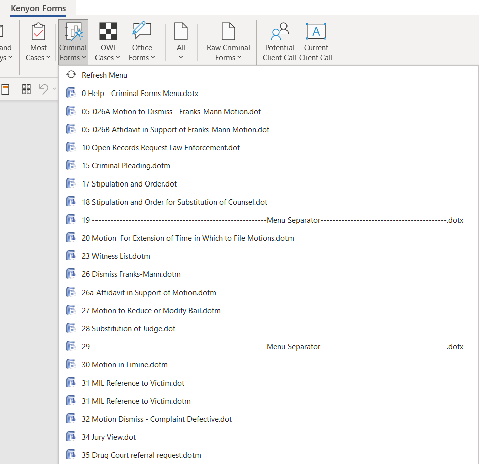Click the Raw Criminal Forms page icon
The width and height of the screenshot is (479, 464).
[228, 31]
